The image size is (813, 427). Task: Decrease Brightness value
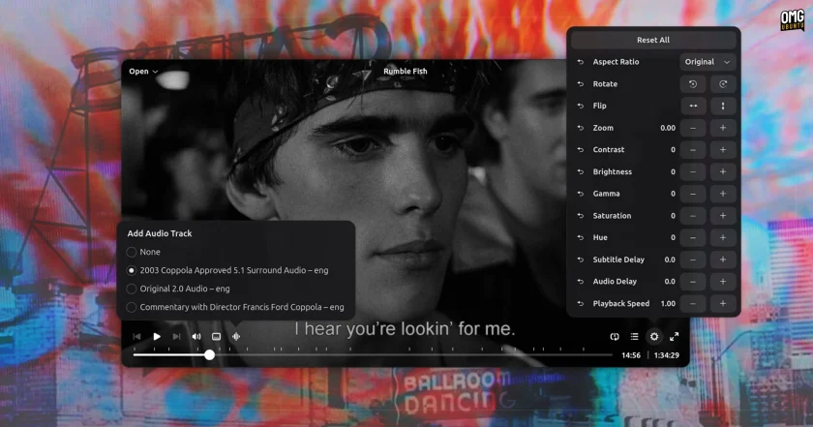693,171
